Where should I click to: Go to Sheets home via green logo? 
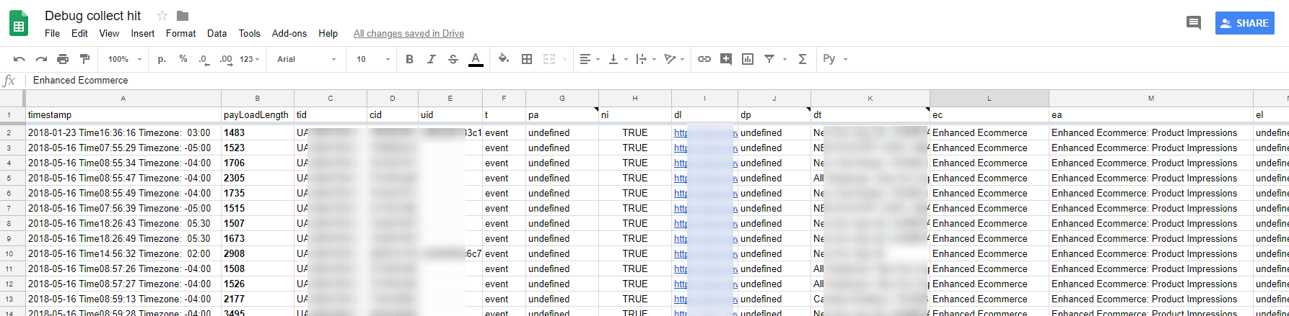pyautogui.click(x=19, y=23)
